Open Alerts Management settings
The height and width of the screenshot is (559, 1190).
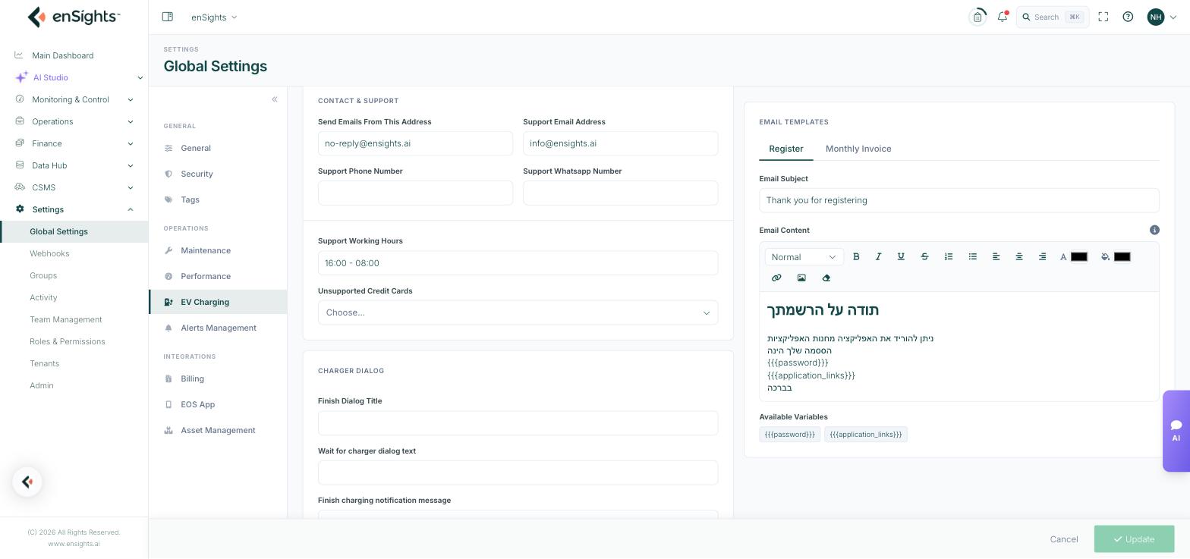218,328
